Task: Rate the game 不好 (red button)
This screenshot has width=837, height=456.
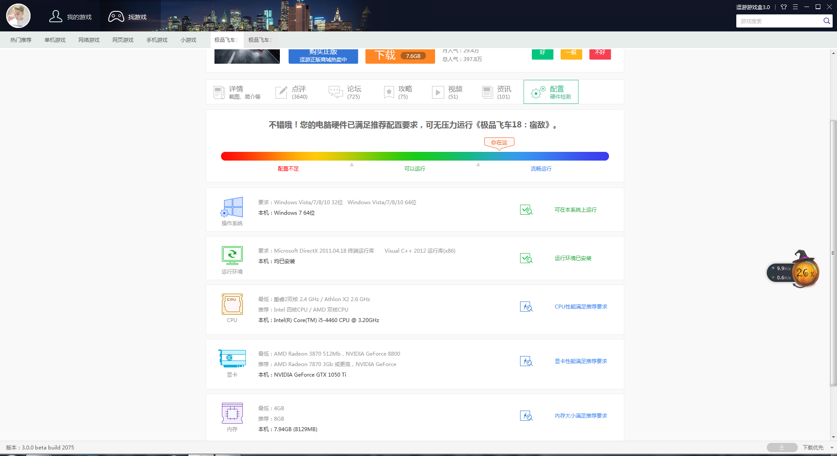Action: 600,54
